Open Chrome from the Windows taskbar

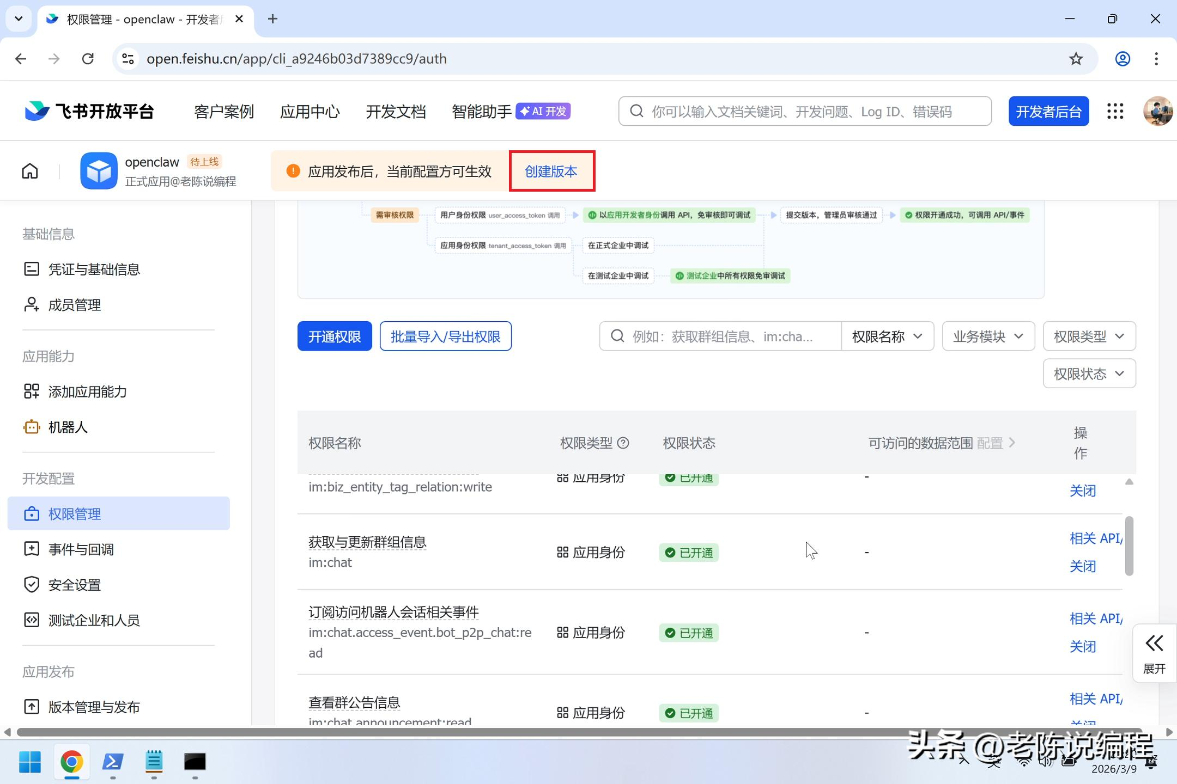click(71, 762)
